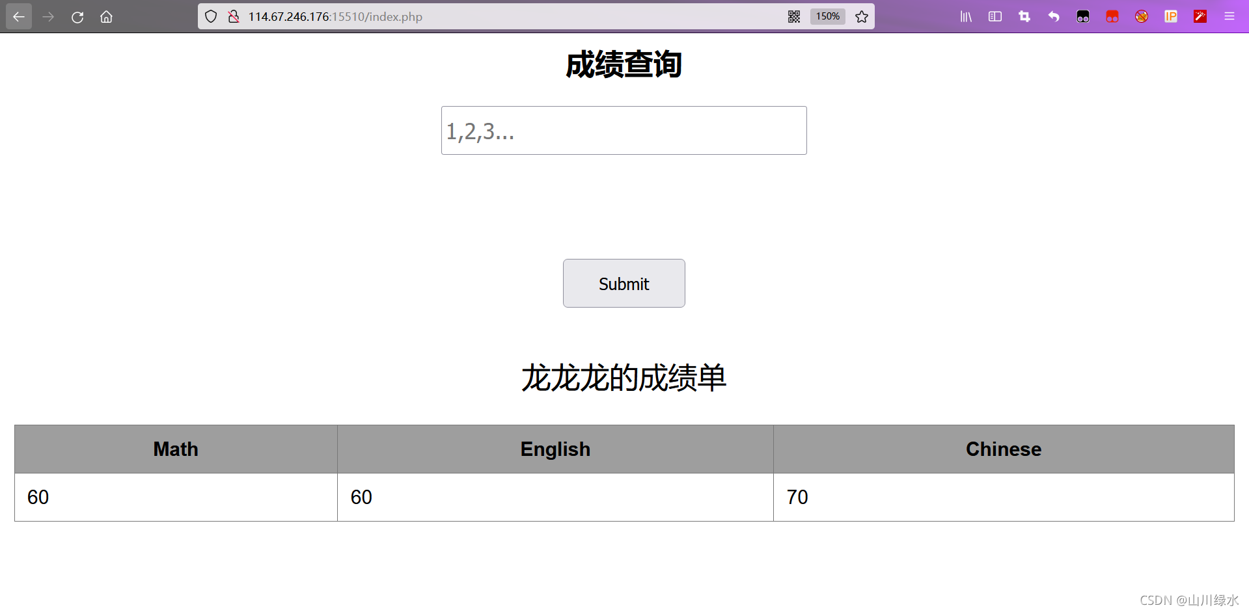Open the IP extension icon
The width and height of the screenshot is (1249, 612).
click(x=1171, y=17)
